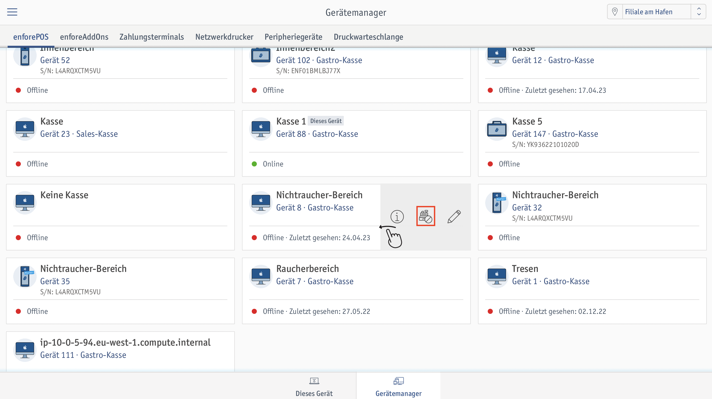712x399 pixels.
Task: Click the deactivate cash register icon
Action: pos(426,216)
